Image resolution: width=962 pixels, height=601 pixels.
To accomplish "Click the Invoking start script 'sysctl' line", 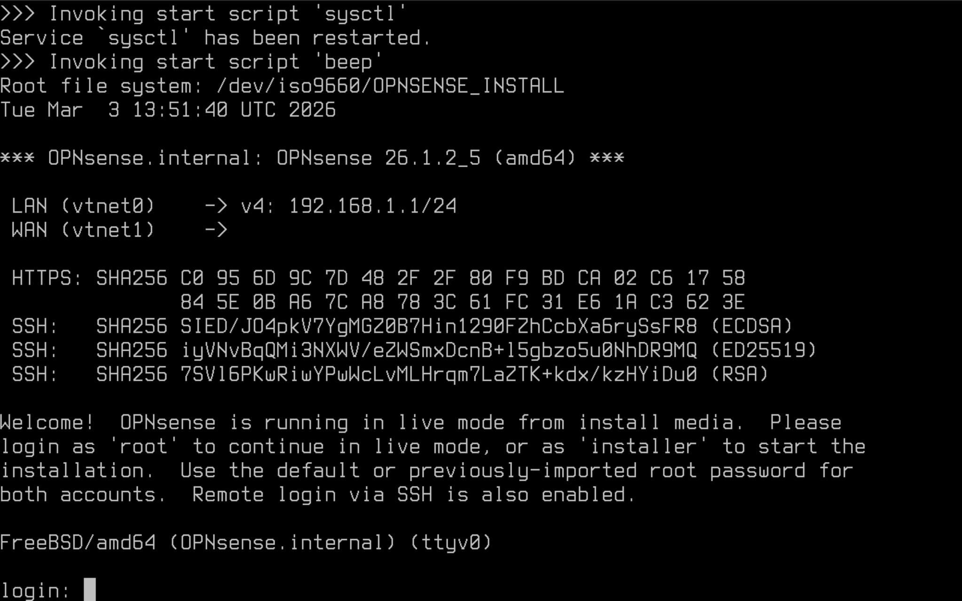I will pos(203,14).
